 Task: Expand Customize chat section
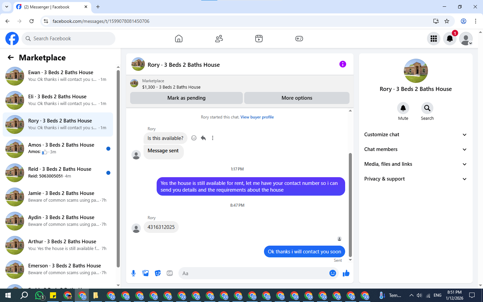(416, 135)
